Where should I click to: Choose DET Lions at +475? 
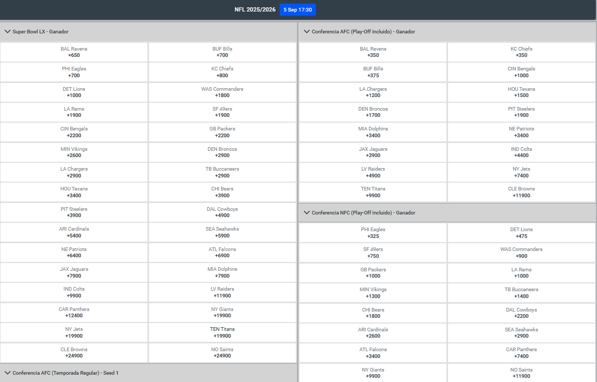point(522,233)
